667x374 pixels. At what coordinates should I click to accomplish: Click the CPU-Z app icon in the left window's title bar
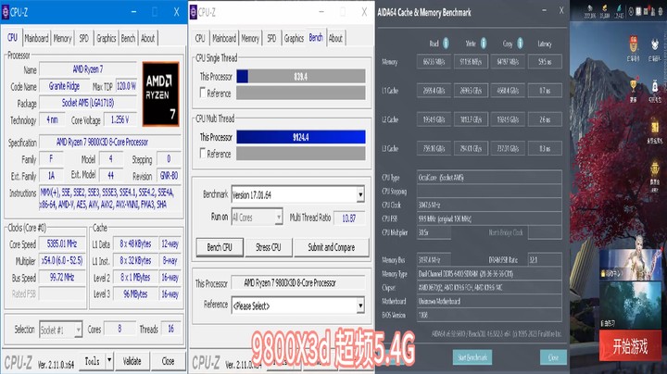tap(6, 12)
